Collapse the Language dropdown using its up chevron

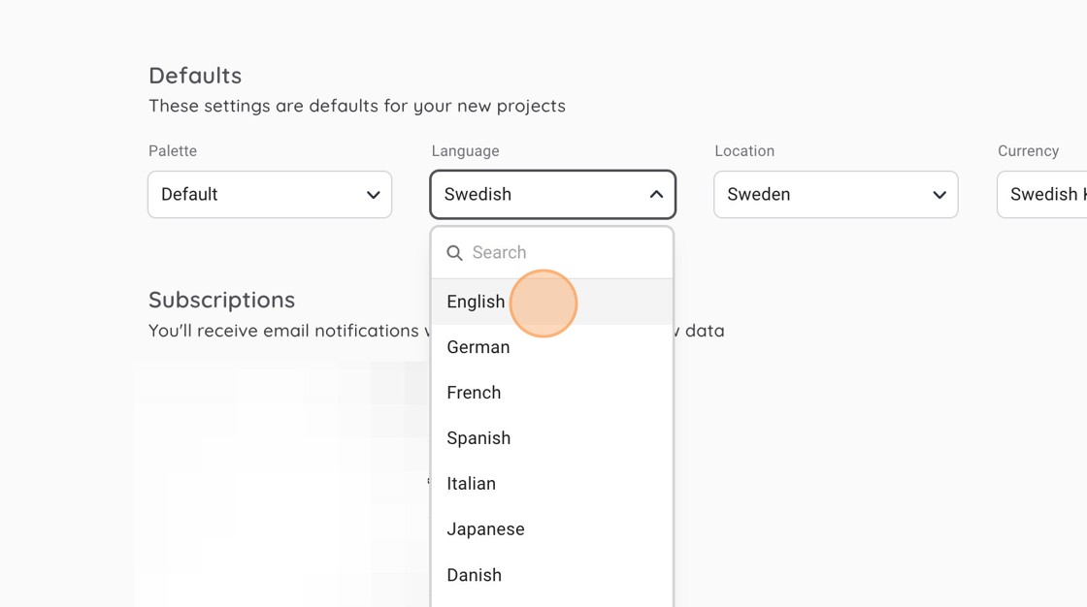point(656,195)
